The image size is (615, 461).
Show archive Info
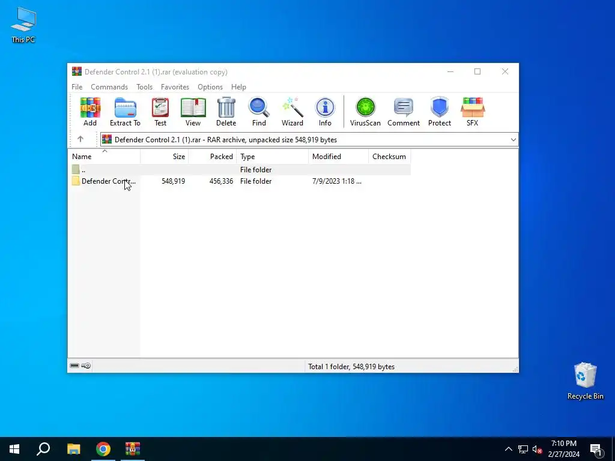[x=325, y=112]
